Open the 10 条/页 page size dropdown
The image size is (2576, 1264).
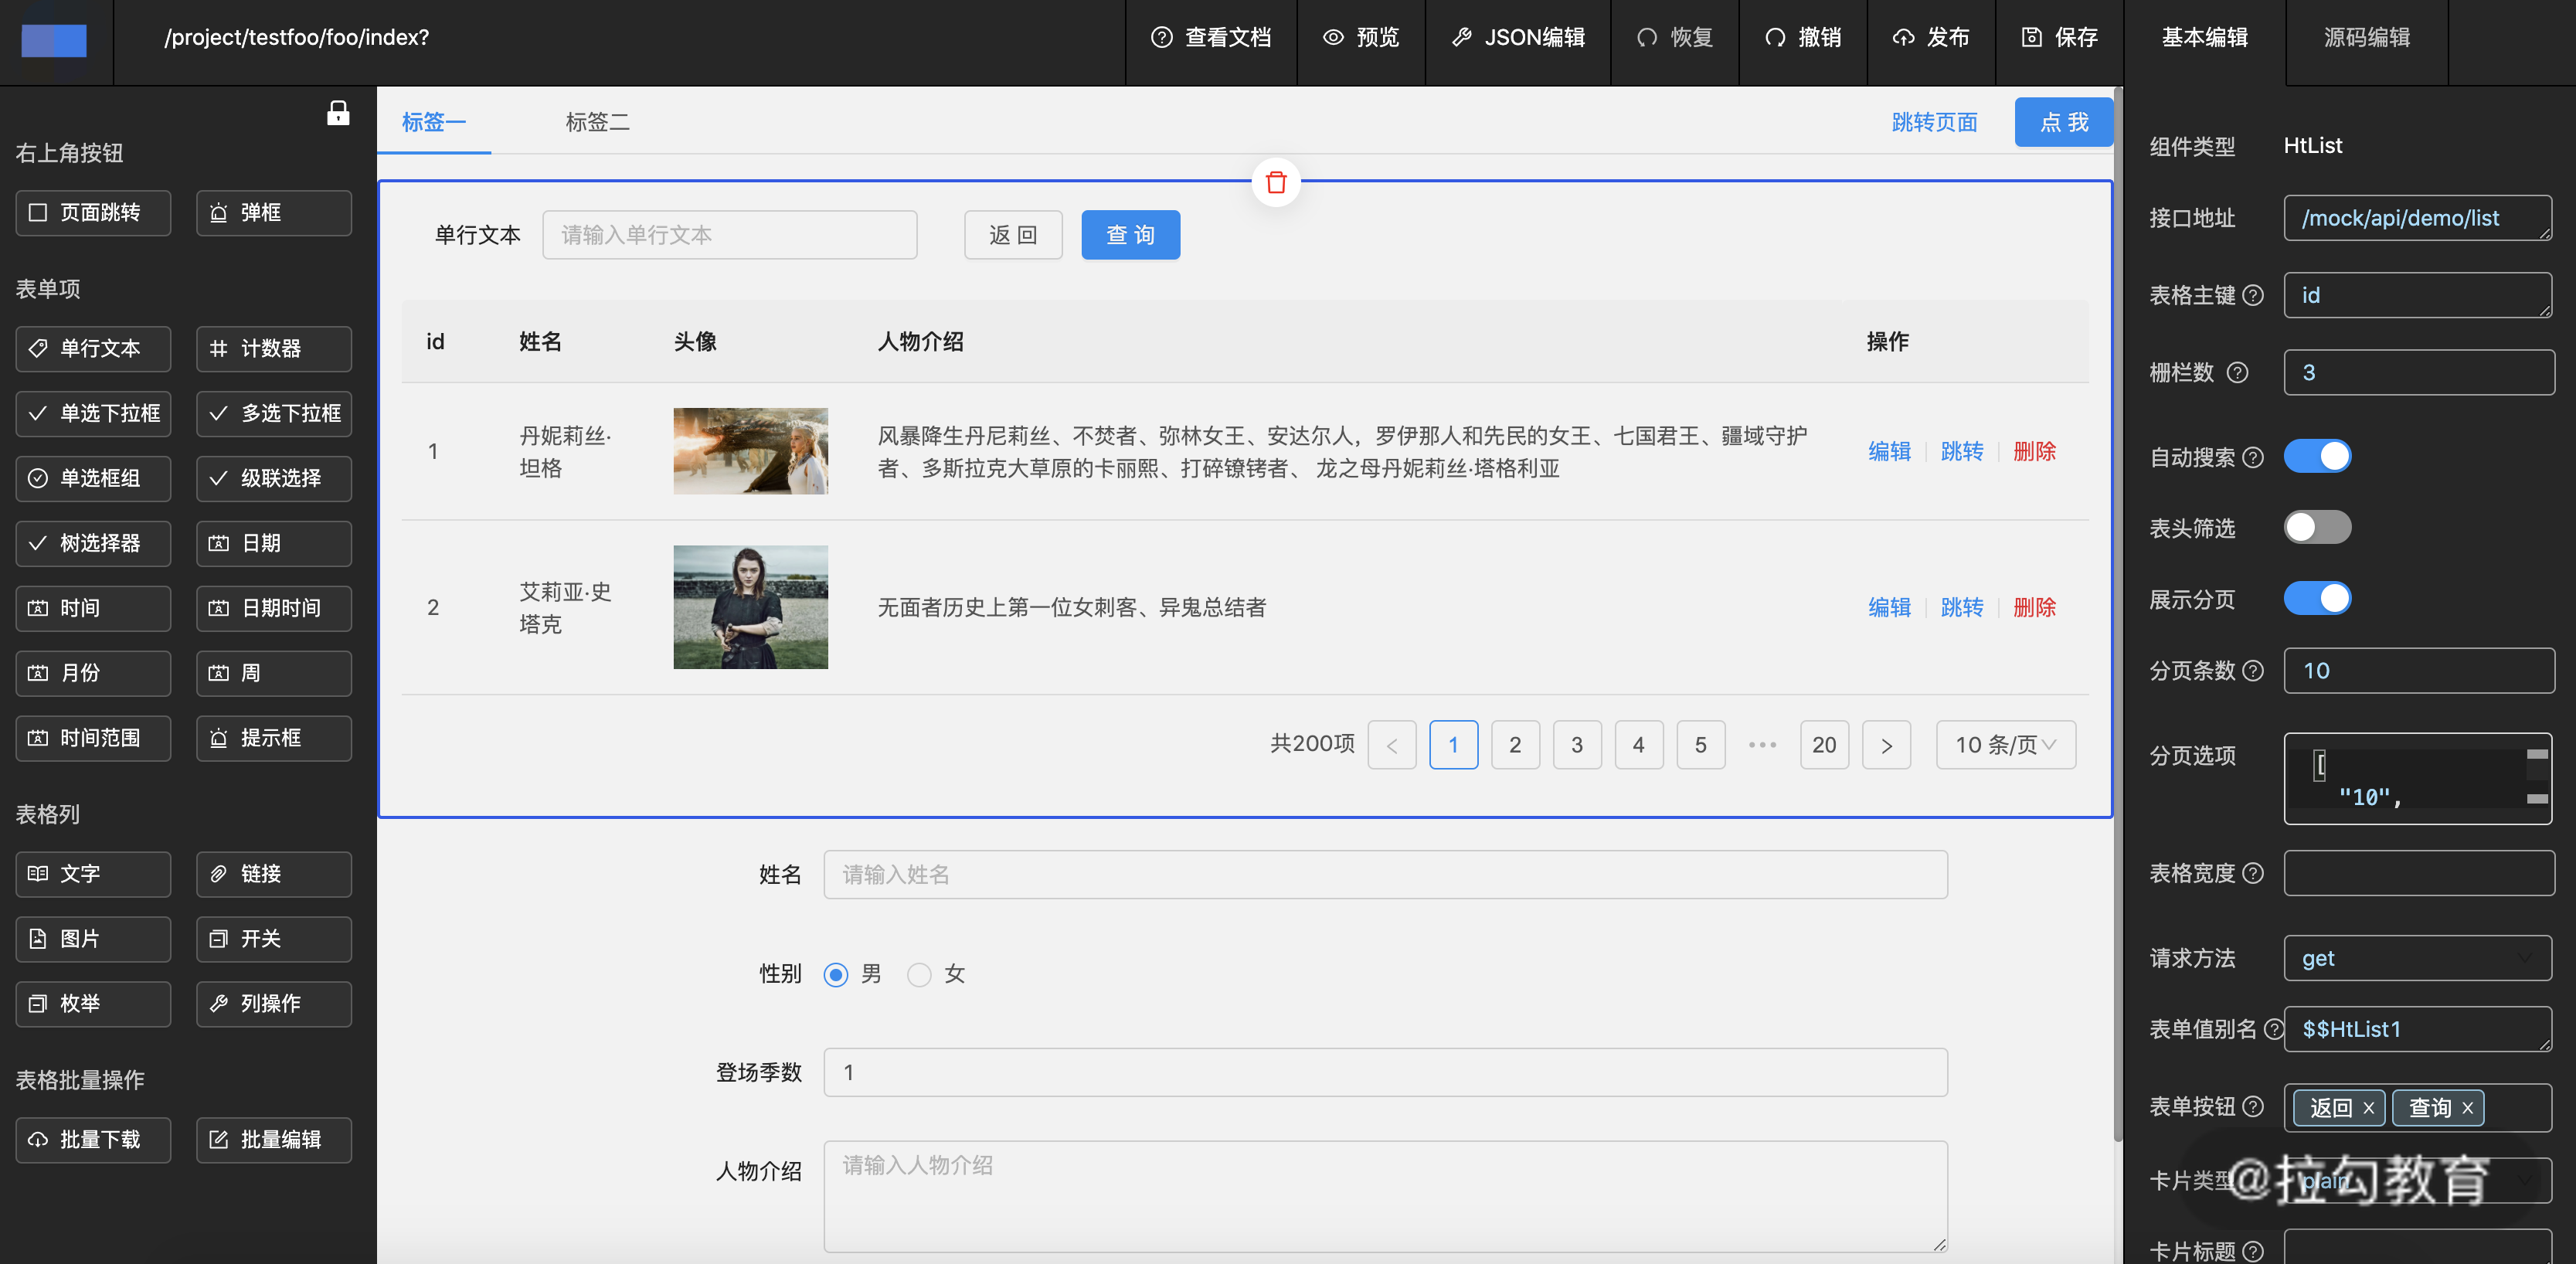[2005, 745]
